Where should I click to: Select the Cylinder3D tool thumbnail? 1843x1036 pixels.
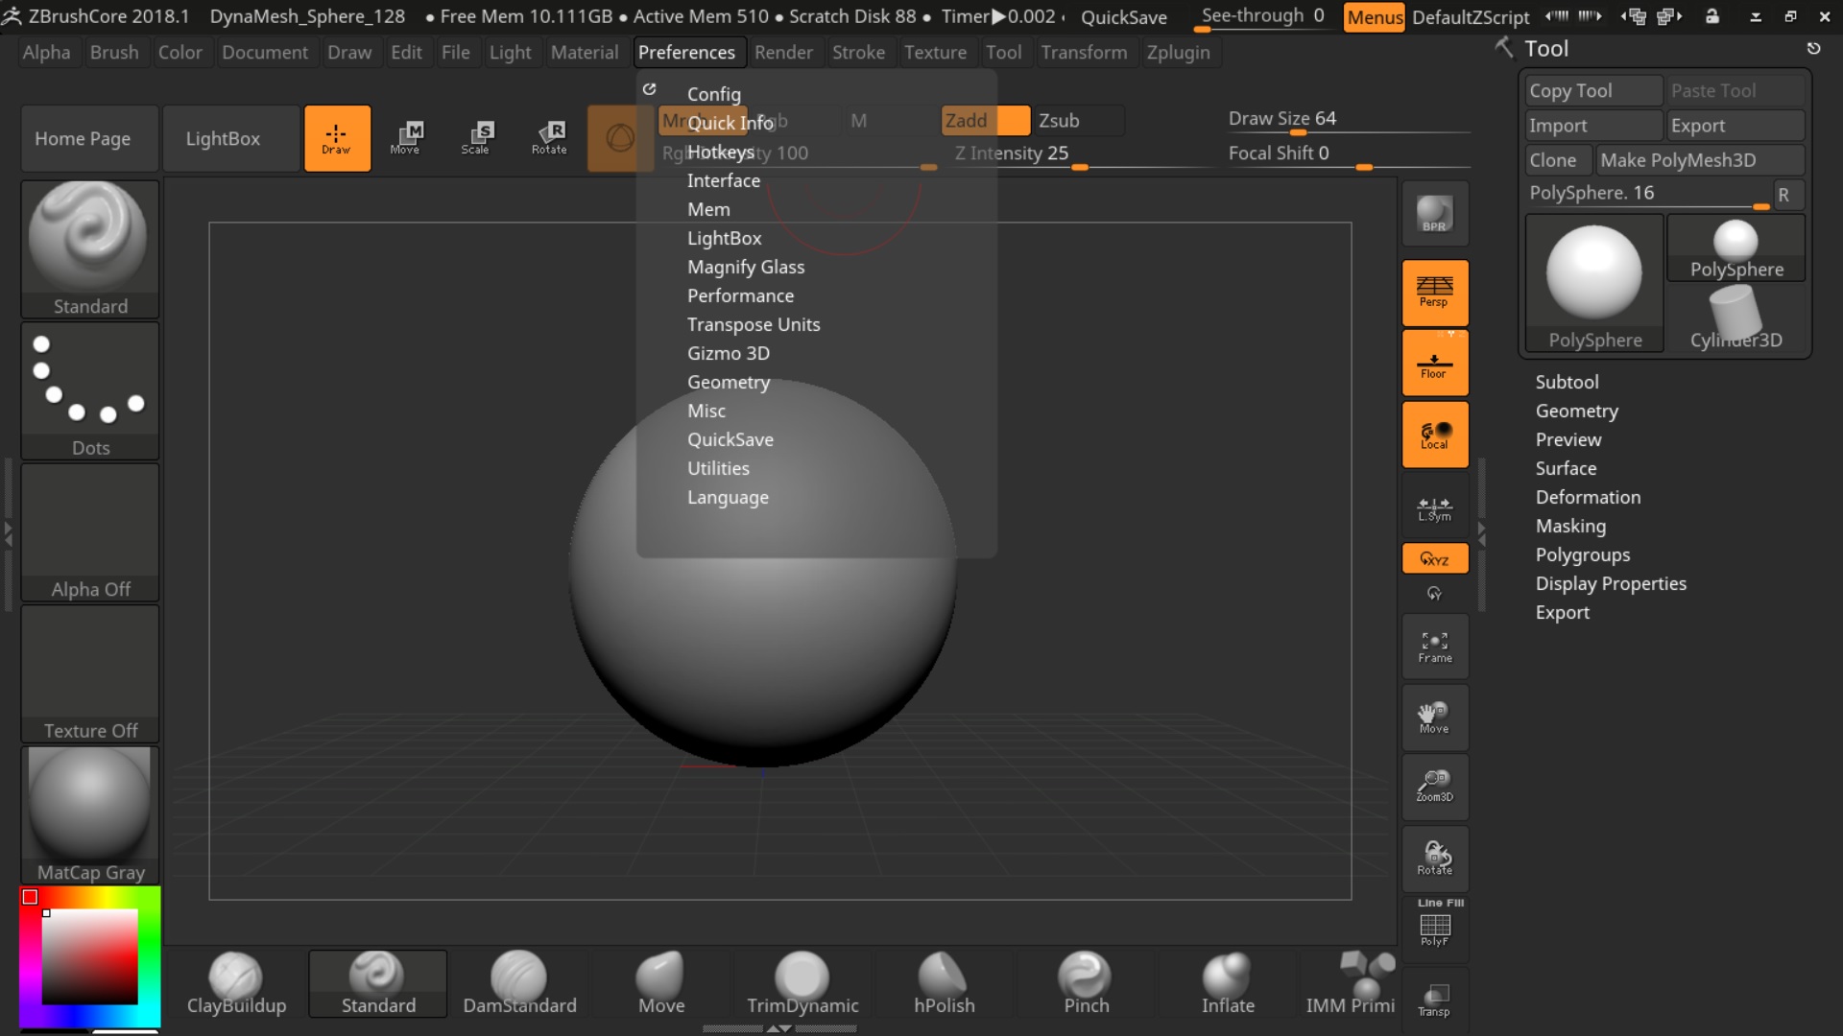(x=1735, y=318)
